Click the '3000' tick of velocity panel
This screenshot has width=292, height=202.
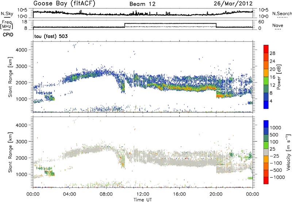point(22,141)
